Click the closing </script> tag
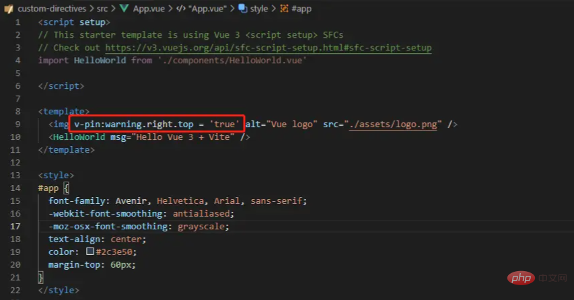This screenshot has width=574, height=300. (61, 86)
